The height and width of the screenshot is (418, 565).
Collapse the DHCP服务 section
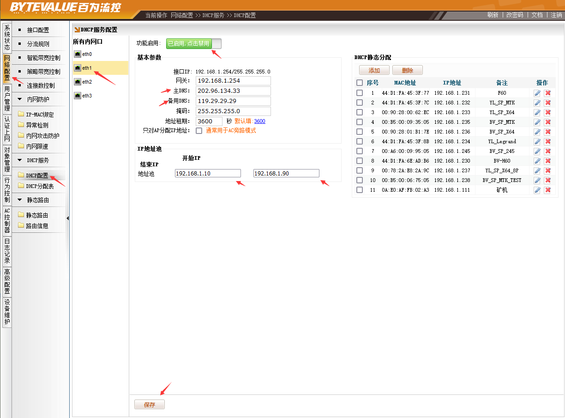point(20,160)
